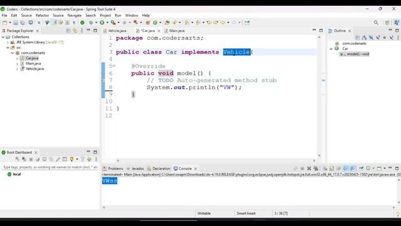Select local in Boot Dashboard
401x226 pixels.
[17, 175]
